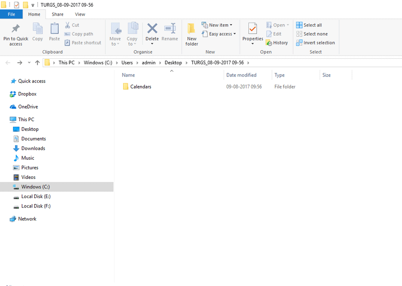
Task: Expand the chevron after This PC in address bar
Action: 79,63
